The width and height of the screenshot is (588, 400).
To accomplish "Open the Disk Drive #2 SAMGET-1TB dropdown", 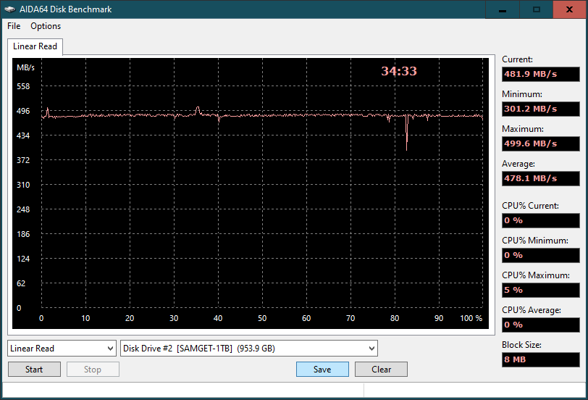I will [x=249, y=349].
